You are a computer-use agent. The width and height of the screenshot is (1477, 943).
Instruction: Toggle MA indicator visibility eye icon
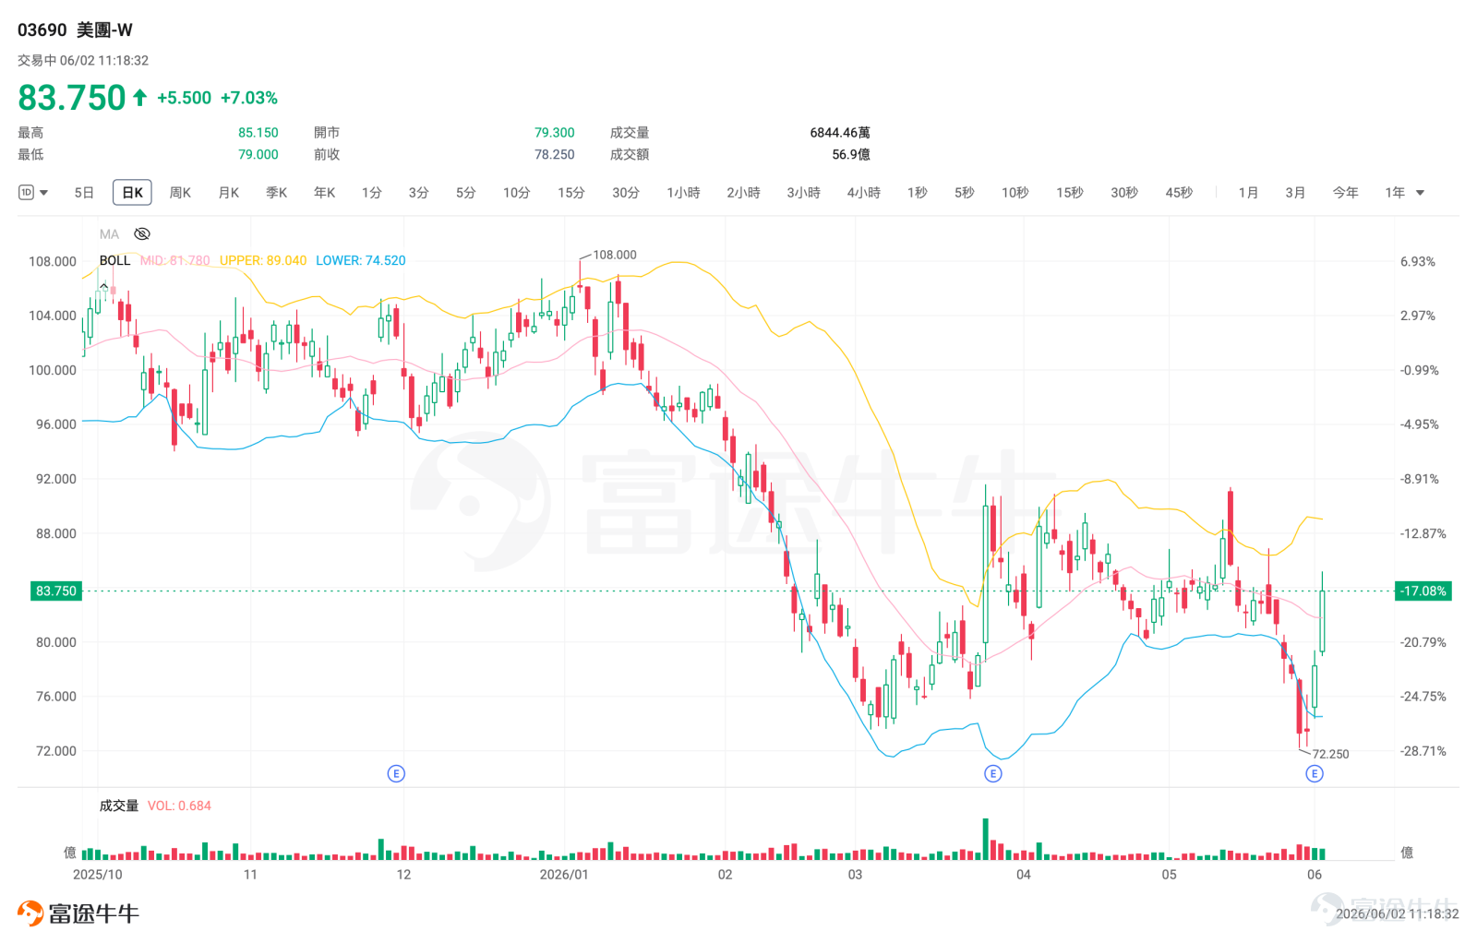142,234
